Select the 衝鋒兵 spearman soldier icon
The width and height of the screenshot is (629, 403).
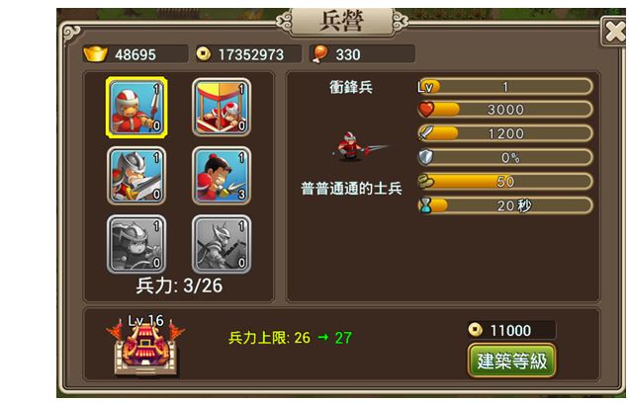[136, 108]
